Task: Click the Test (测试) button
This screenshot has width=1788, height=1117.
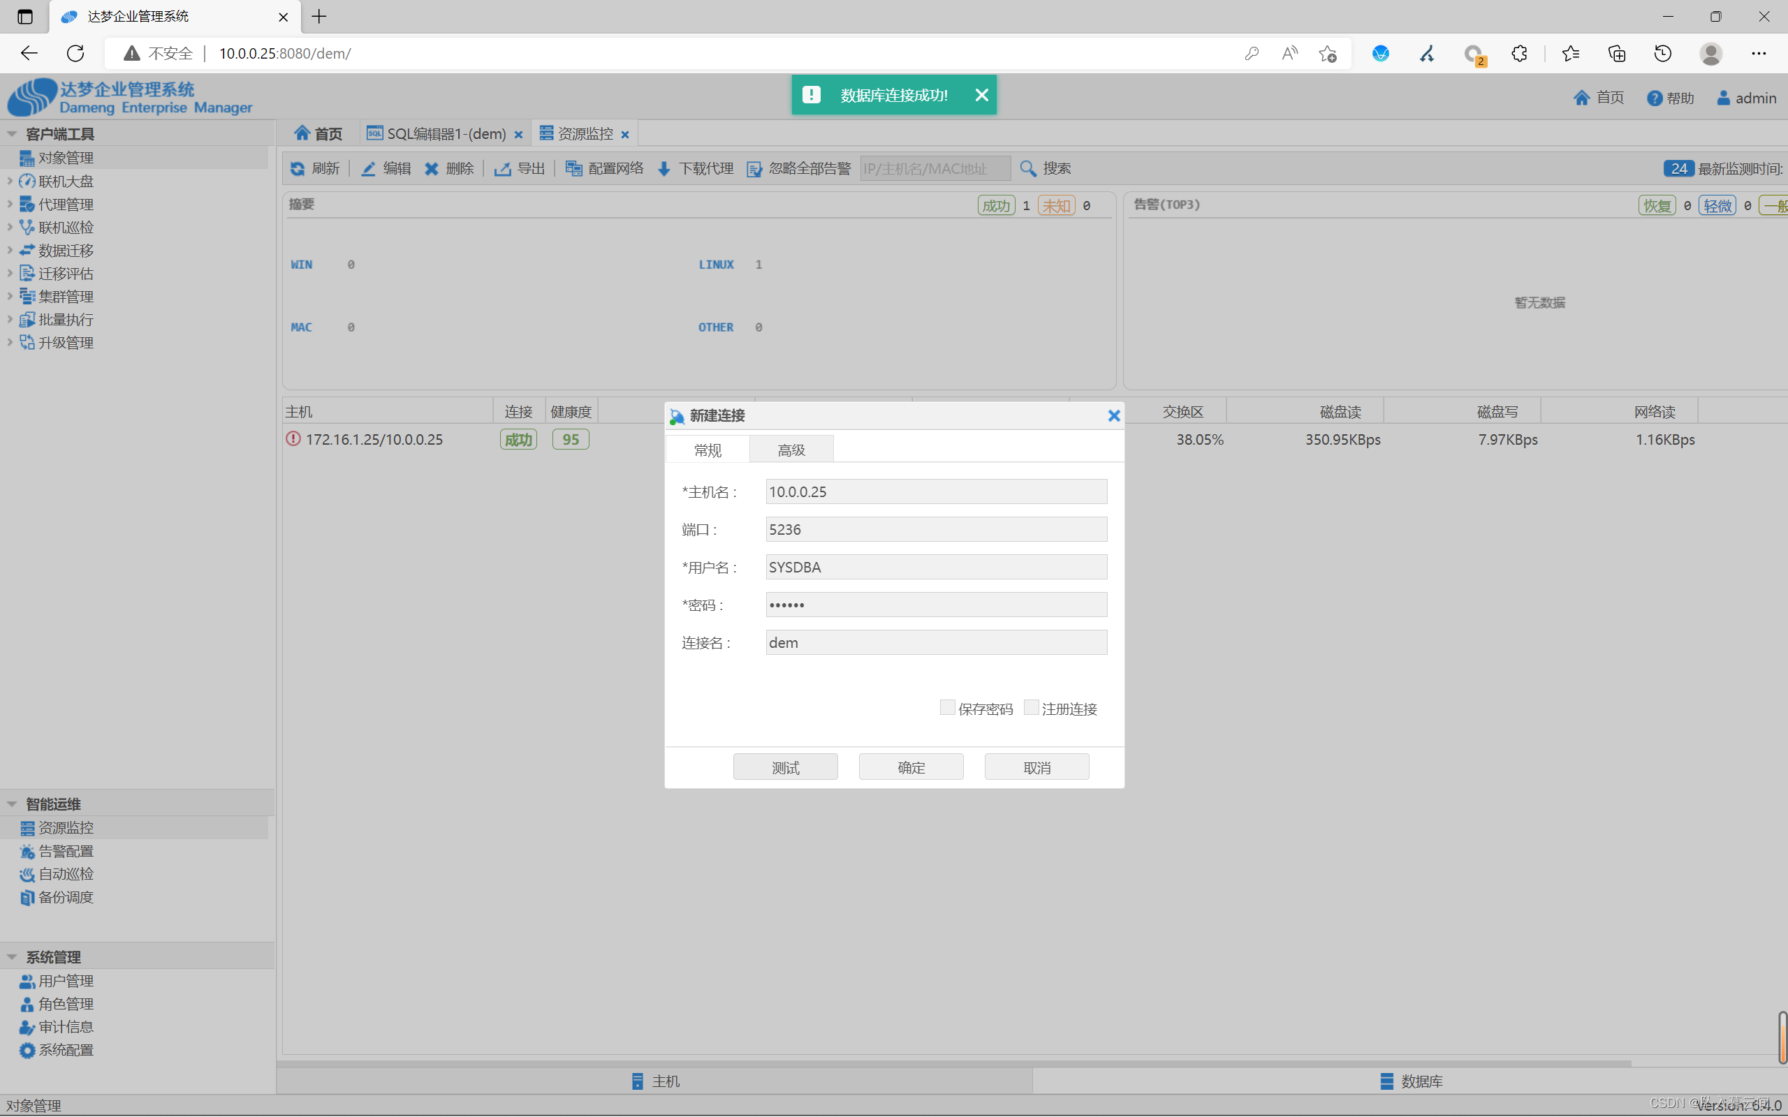Action: click(784, 767)
